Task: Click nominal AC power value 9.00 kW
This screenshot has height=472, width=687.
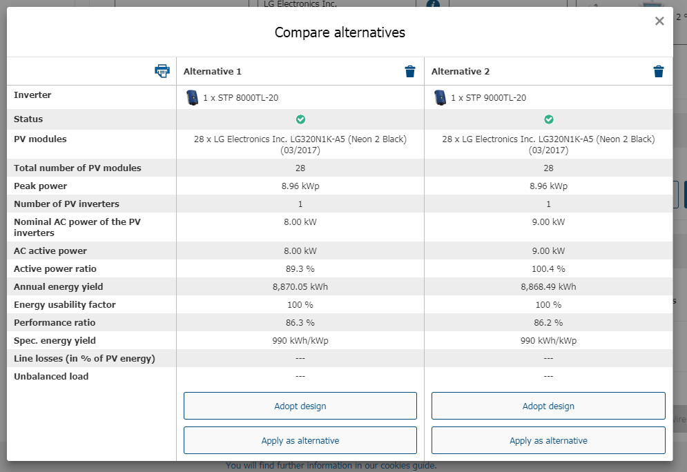Action: pyautogui.click(x=548, y=222)
